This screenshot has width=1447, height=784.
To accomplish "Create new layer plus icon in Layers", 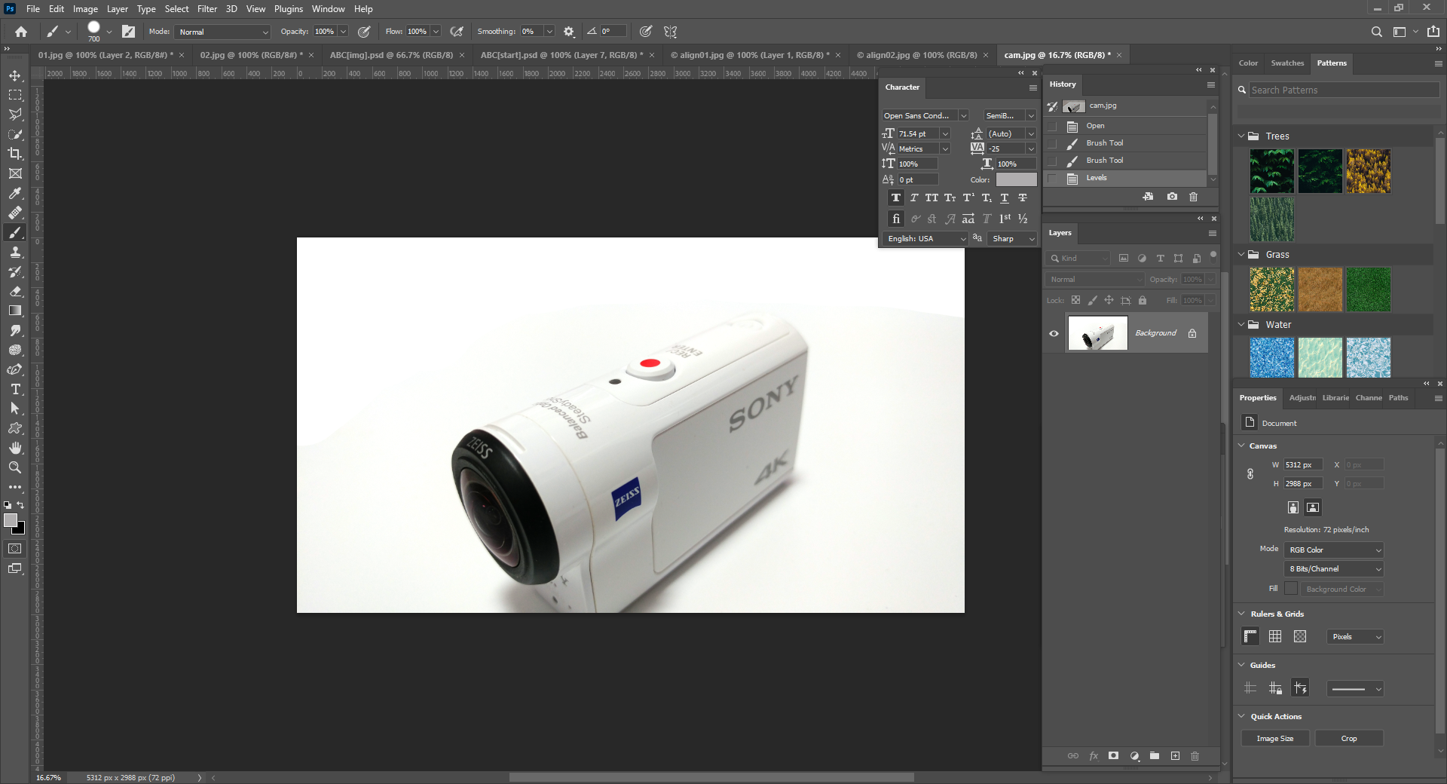I will coord(1175,756).
